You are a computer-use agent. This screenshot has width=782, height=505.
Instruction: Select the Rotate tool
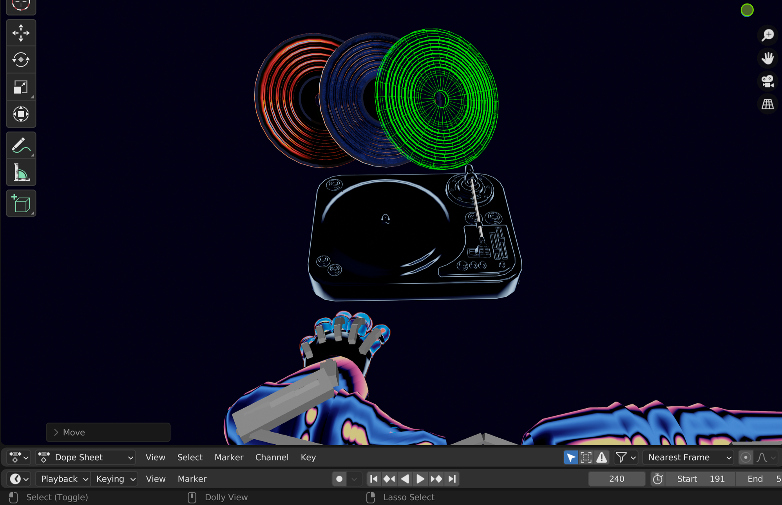point(21,60)
